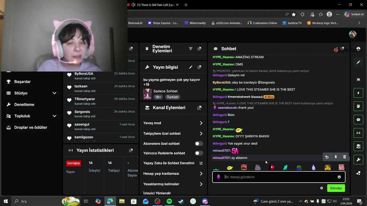Open Yasaklanmış kelimeler options
The width and height of the screenshot is (367, 206).
pyautogui.click(x=173, y=184)
